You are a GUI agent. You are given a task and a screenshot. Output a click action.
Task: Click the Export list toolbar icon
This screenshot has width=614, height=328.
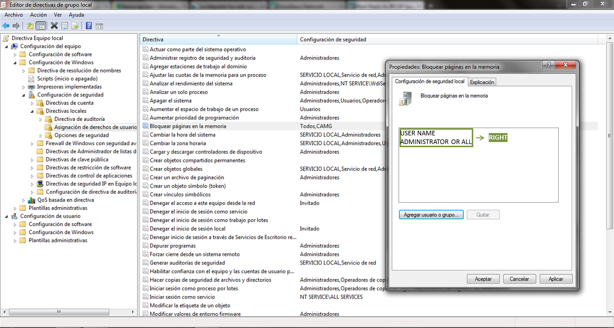[x=75, y=26]
